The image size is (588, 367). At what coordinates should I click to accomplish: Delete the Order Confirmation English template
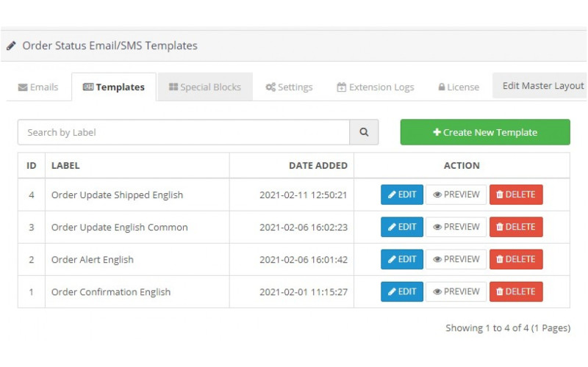(x=516, y=291)
